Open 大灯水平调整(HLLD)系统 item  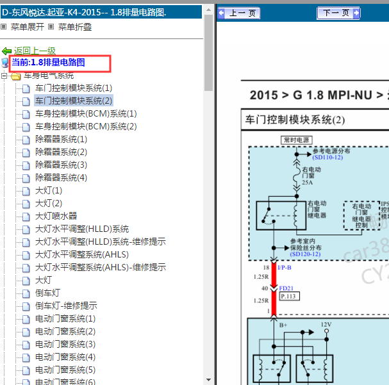pos(82,229)
